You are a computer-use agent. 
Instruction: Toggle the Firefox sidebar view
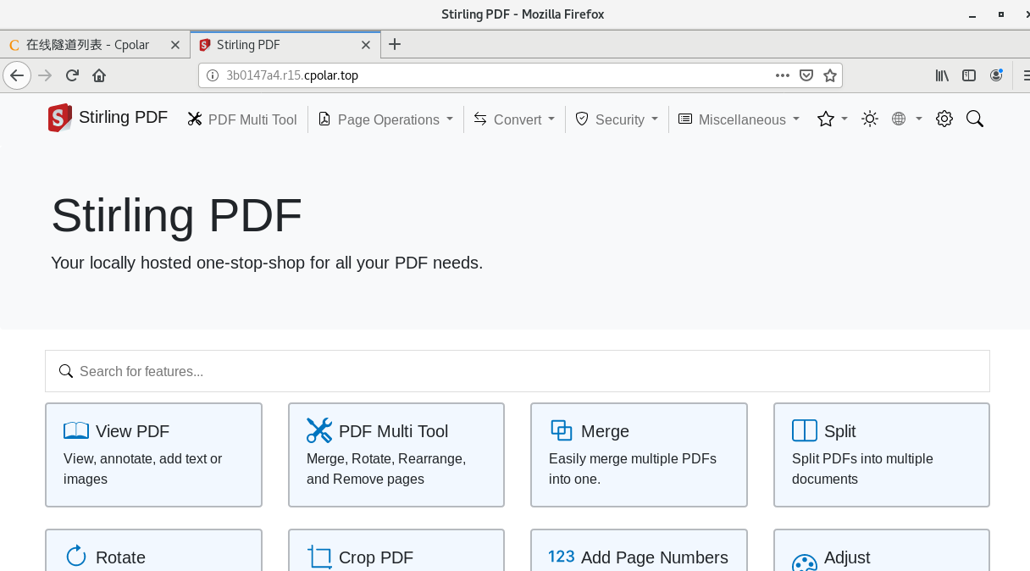(969, 75)
